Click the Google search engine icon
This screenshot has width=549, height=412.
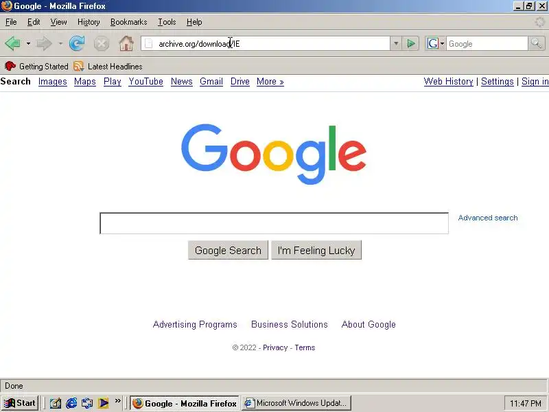(x=433, y=44)
